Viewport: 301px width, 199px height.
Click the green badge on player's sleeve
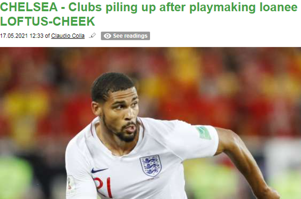204,132
